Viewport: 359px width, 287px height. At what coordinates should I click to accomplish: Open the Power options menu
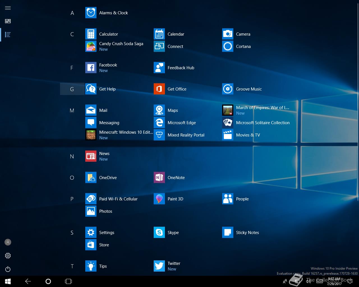(8, 269)
